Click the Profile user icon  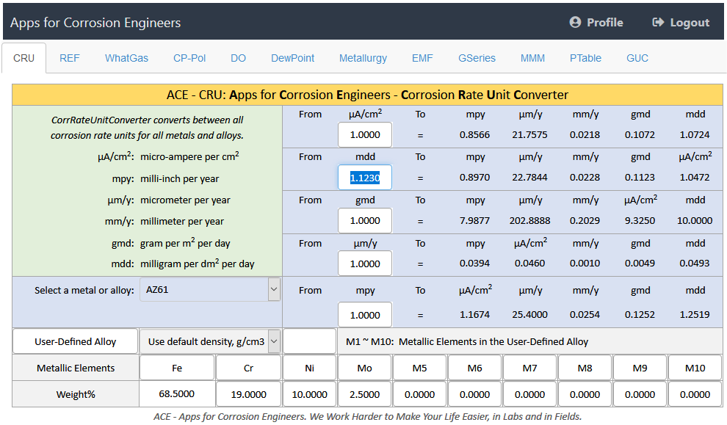[x=575, y=23]
